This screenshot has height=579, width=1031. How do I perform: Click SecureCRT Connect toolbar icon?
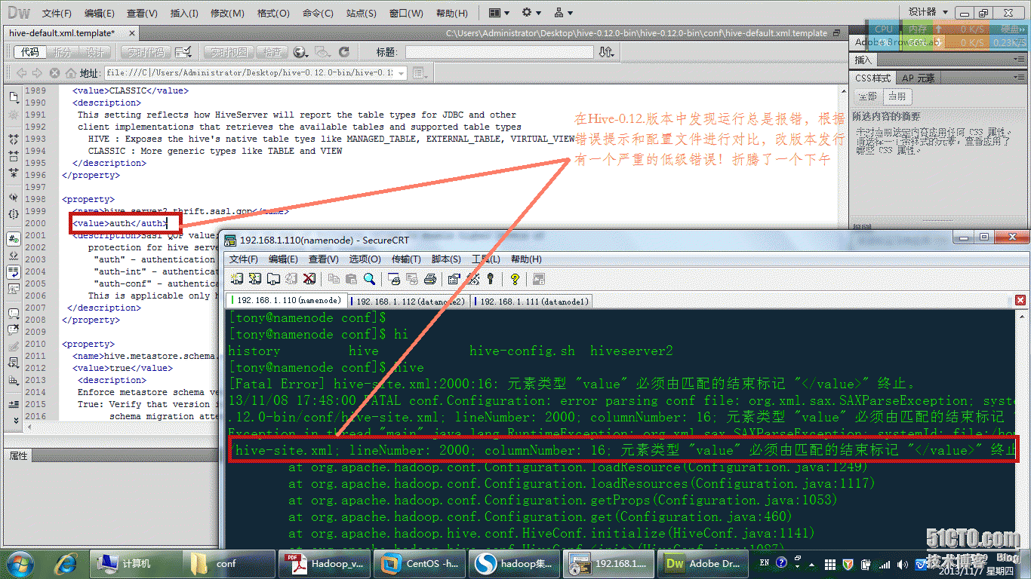coord(237,279)
